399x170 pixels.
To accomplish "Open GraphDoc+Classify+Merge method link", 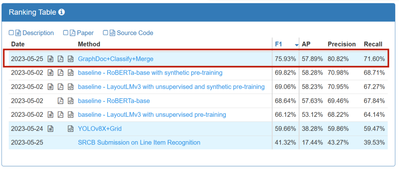I will (x=115, y=59).
